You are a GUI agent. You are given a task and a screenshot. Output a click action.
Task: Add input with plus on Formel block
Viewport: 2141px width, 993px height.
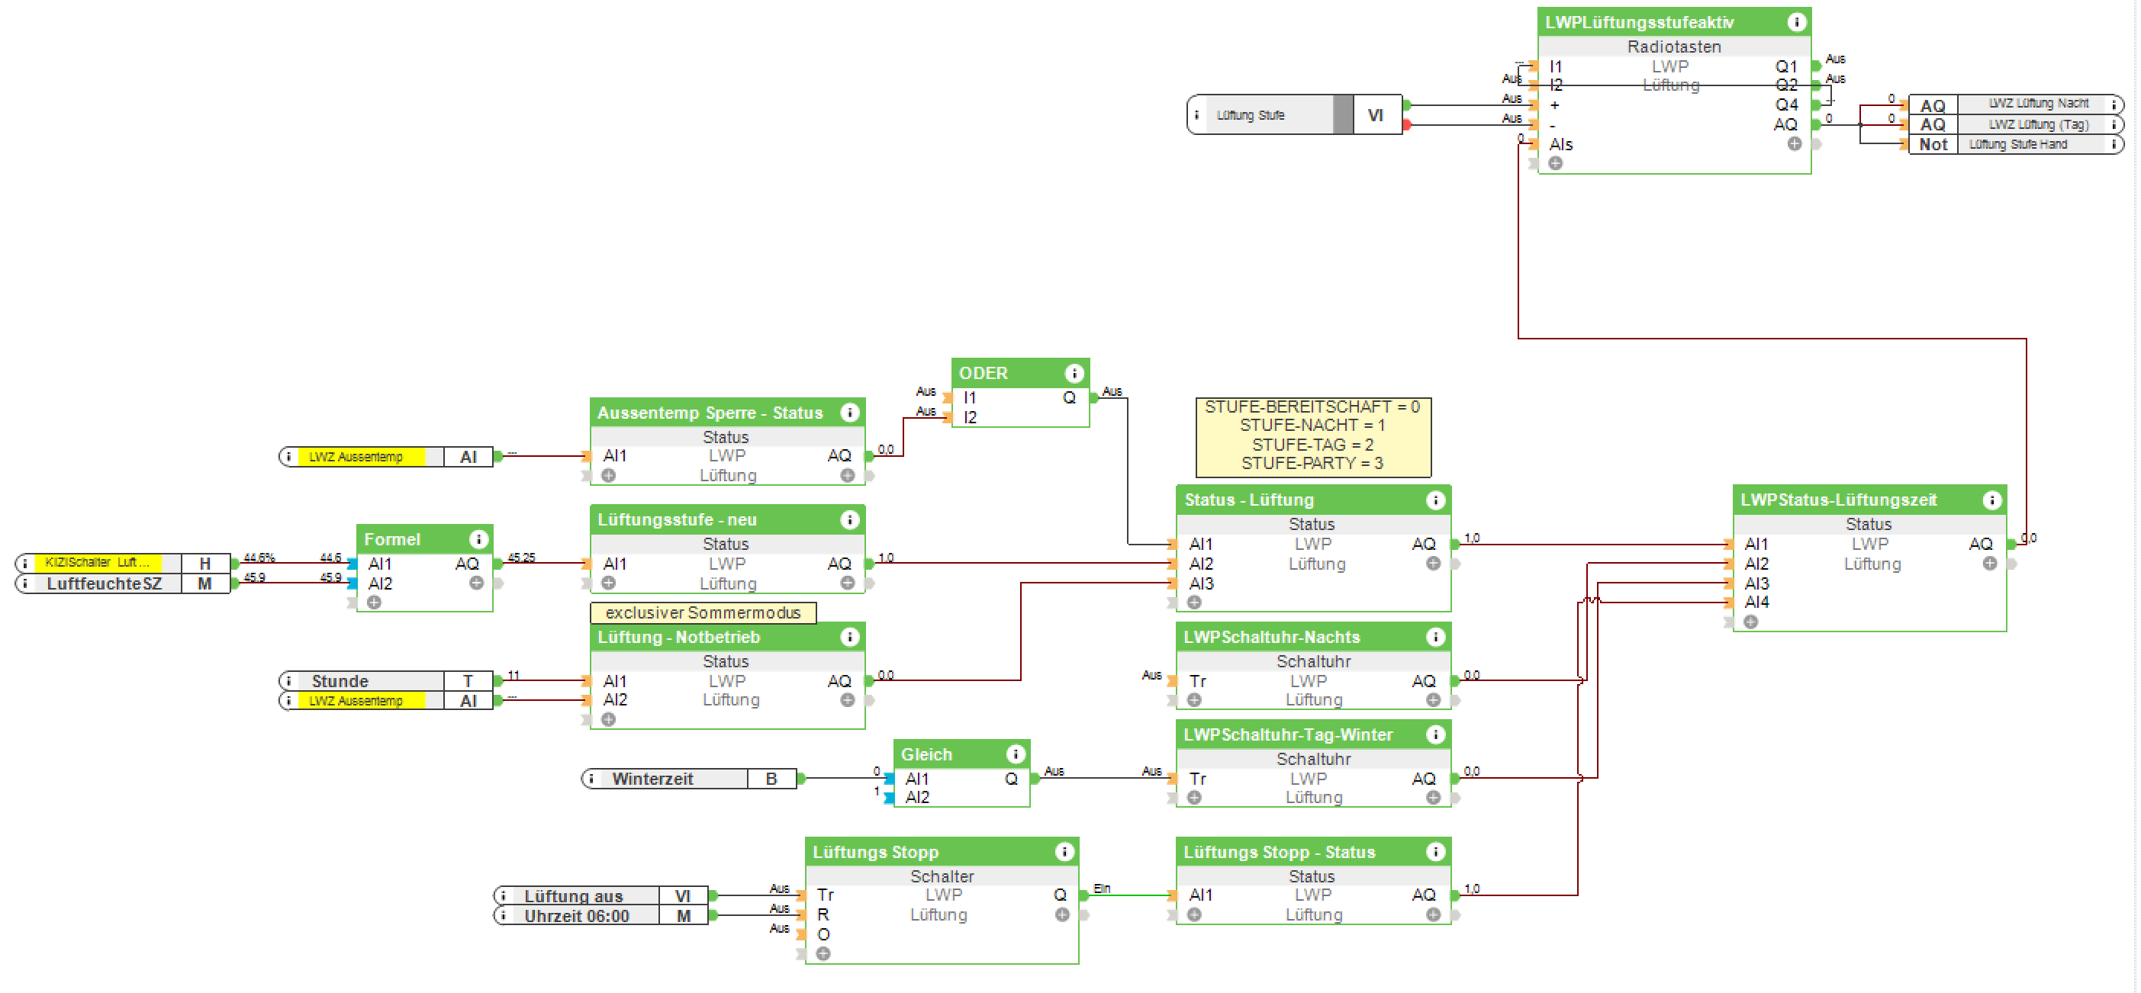click(374, 603)
